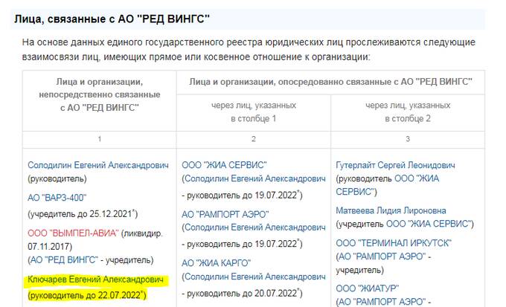Open the red ООО "ВЫМПЕЛ-АВИА" link
Image resolution: width=506 pixels, height=307 pixels.
pos(73,233)
